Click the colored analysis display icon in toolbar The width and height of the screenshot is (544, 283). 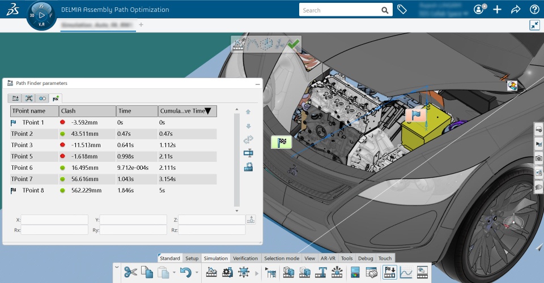click(x=355, y=272)
